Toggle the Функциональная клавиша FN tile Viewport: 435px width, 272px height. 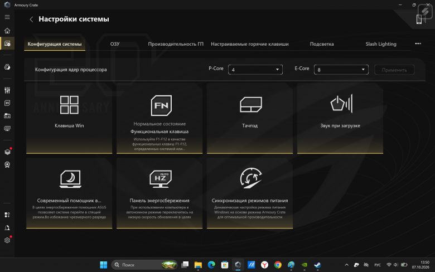tap(159, 118)
